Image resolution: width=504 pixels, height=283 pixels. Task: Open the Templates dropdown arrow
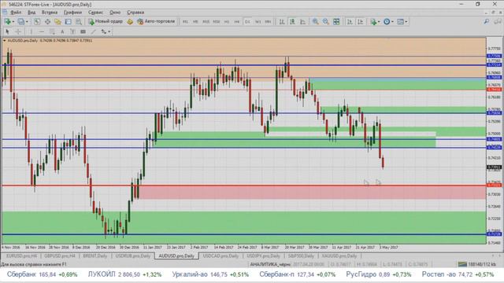pos(406,22)
